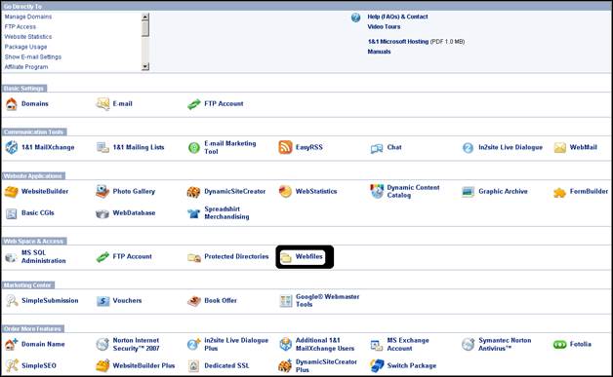
Task: Click the Switch Package icon
Action: click(377, 365)
